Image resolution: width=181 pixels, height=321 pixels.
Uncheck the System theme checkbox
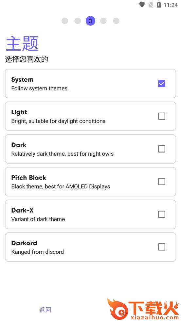[x=161, y=84]
